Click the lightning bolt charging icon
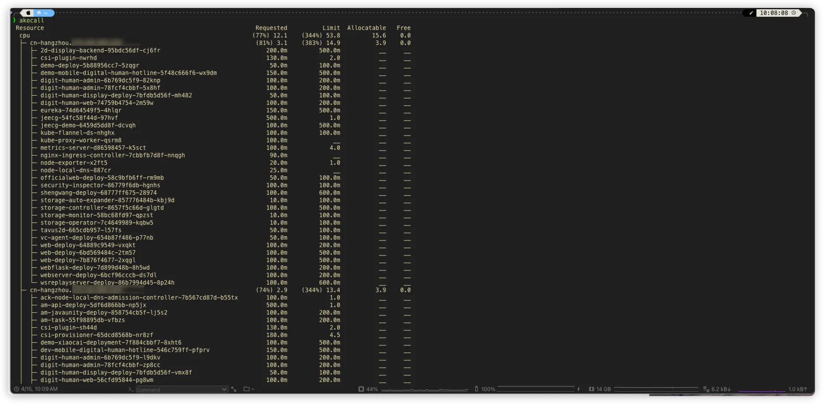Screen dimensions: 823x404 click(578, 389)
